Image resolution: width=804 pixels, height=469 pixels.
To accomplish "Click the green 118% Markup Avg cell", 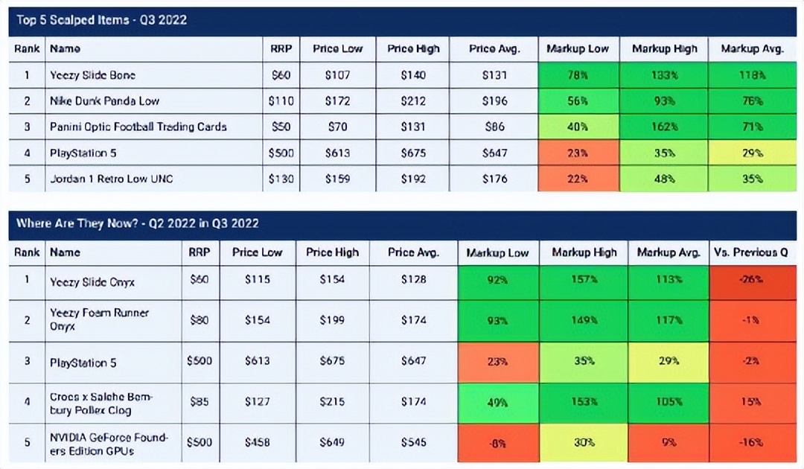I will tap(752, 75).
